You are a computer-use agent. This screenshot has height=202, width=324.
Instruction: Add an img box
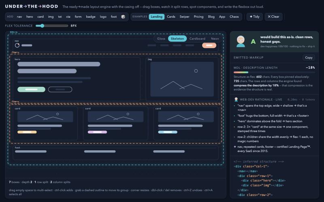coord(51,17)
